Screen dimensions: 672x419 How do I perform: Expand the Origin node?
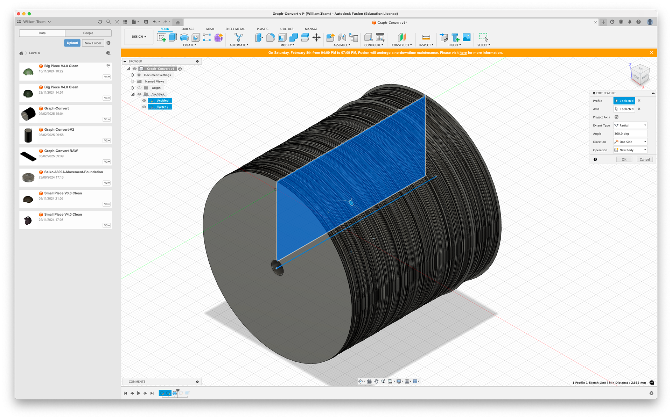click(x=133, y=88)
